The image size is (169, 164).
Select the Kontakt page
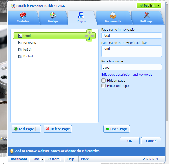click(28, 56)
